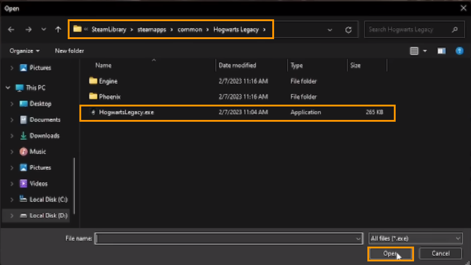This screenshot has height=265, width=471.
Task: Expand the Downloads tree node
Action: point(12,136)
